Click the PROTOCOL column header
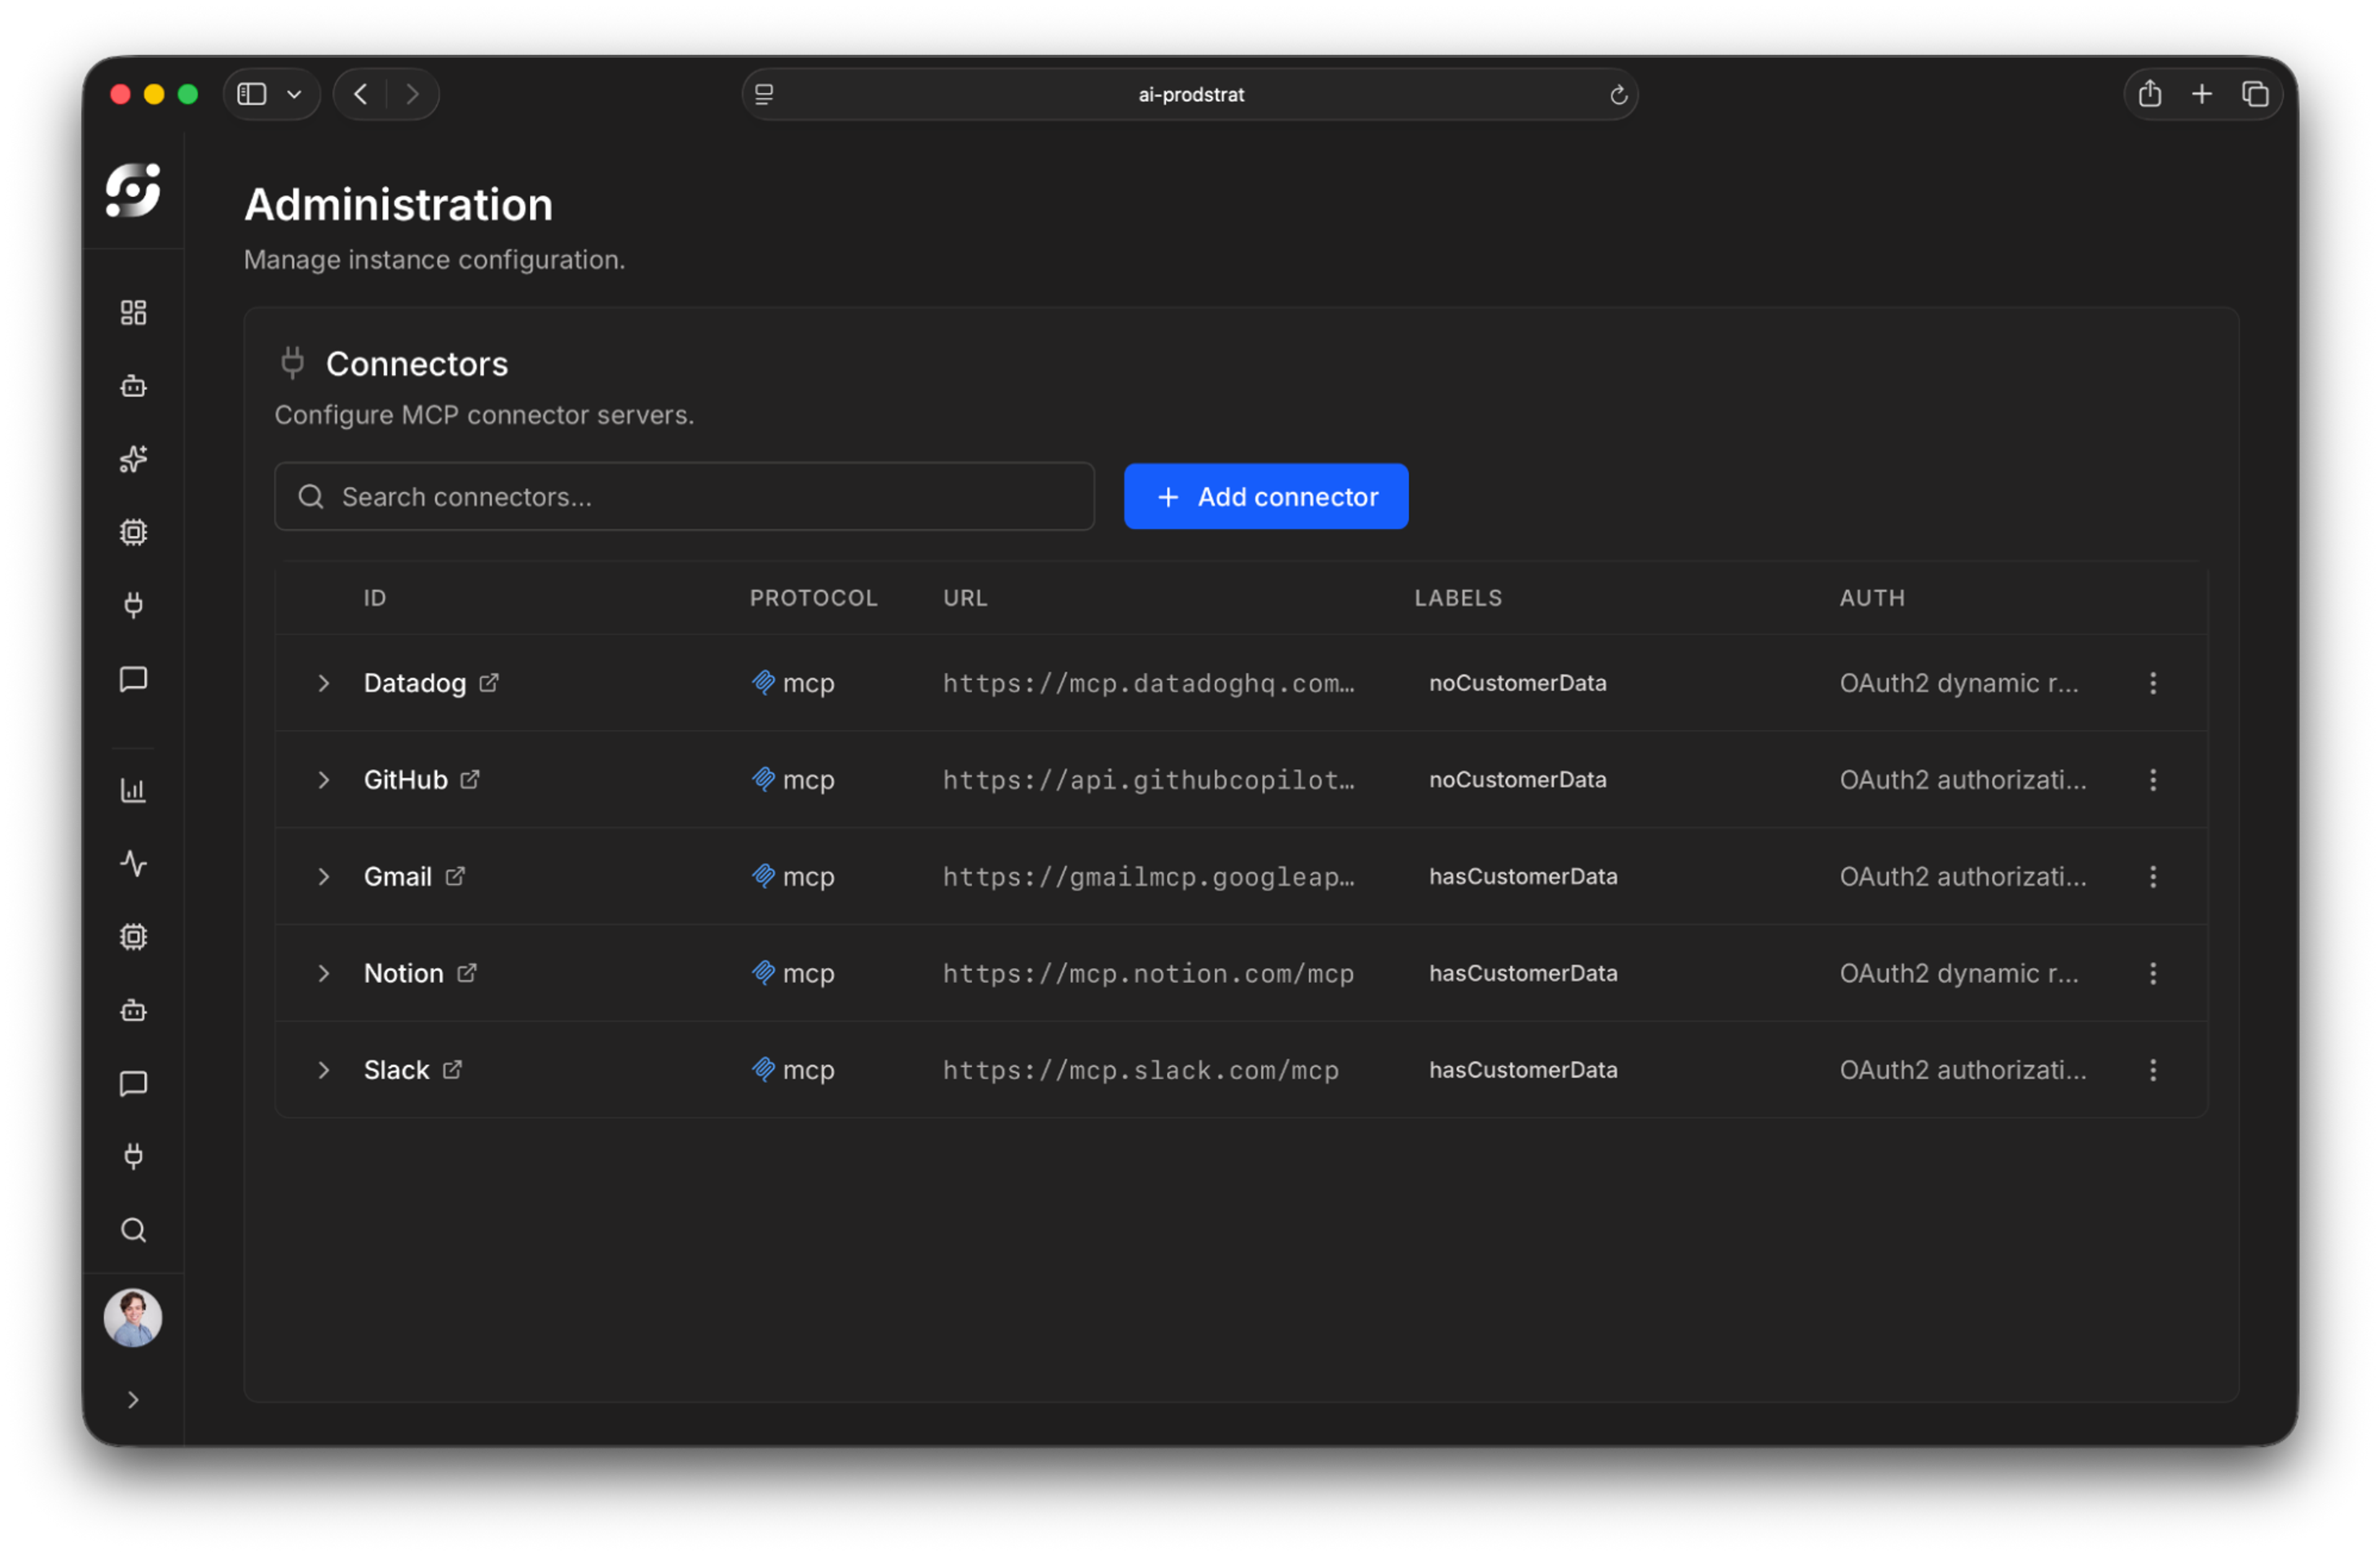 [x=813, y=598]
